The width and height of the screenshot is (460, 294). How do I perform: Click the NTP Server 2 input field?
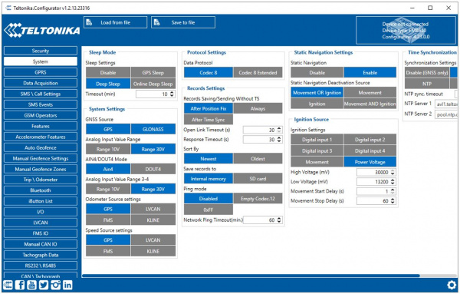pos(446,114)
